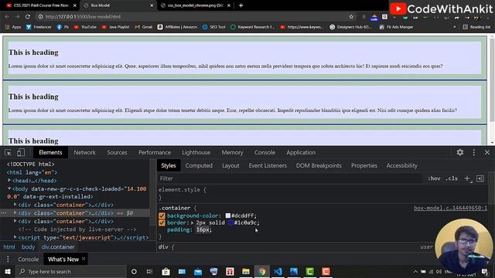Image resolution: width=495 pixels, height=278 pixels.
Task: Switch to the Network panel tab
Action: [84, 153]
